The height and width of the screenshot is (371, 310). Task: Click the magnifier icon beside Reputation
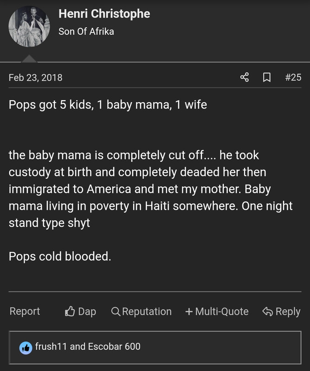point(116,311)
